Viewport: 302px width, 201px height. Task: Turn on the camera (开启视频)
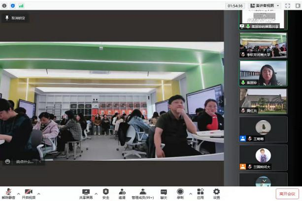click(29, 194)
